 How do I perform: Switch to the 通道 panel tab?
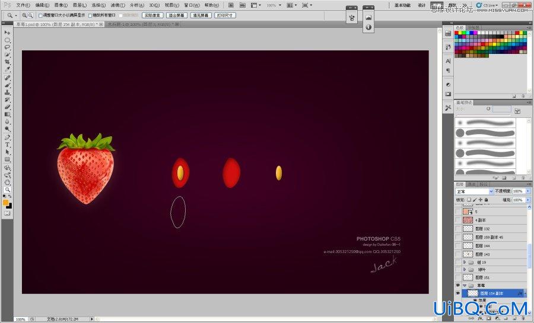471,184
